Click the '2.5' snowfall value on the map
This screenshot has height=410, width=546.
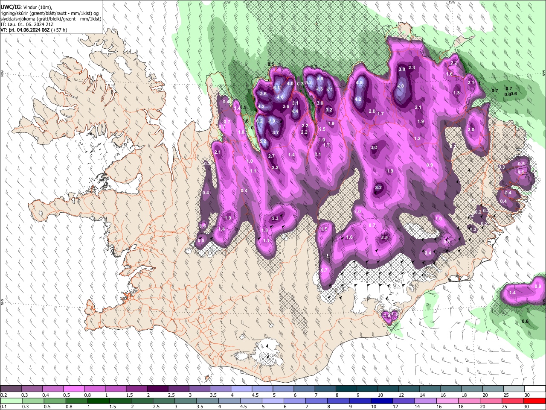coord(384,237)
